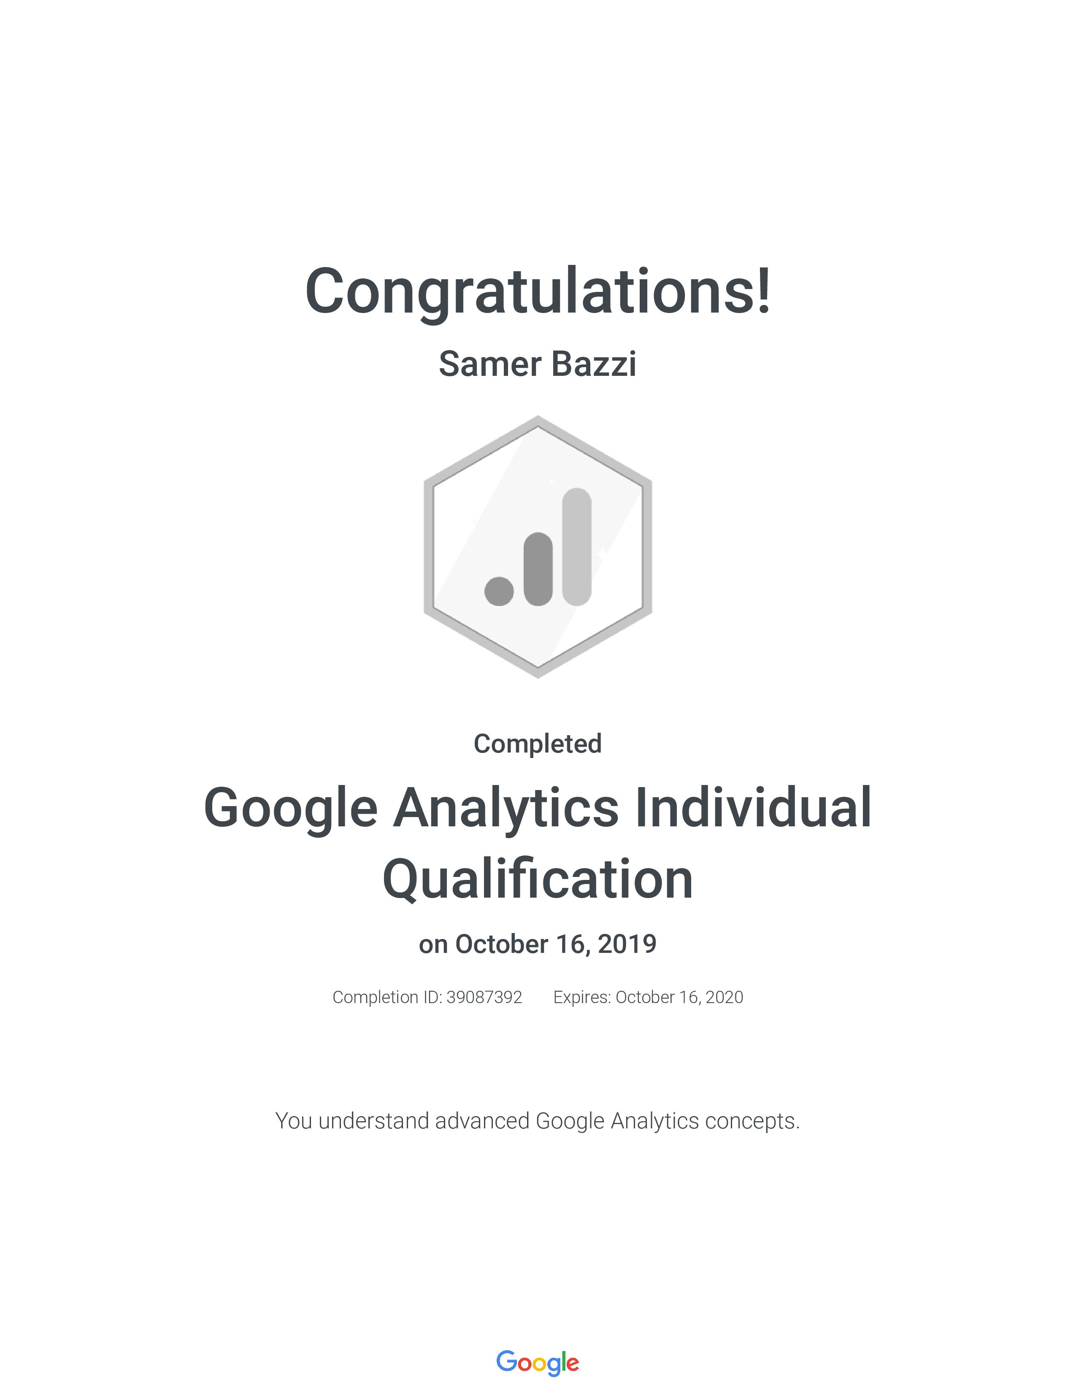Click the Completion ID label
Screen dimensions: 1076x1392
coord(387,997)
